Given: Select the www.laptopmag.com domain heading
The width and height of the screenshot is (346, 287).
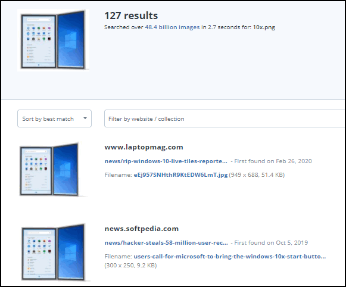Looking at the screenshot, I should 144,147.
